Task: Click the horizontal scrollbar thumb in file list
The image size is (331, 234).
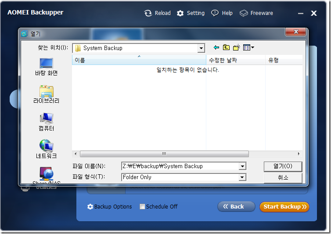Action: coord(164,154)
